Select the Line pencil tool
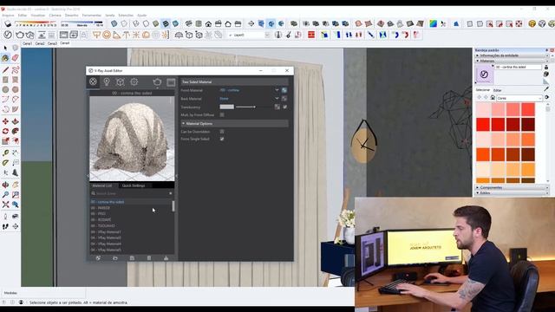Image resolution: width=555 pixels, height=312 pixels. pos(5,69)
